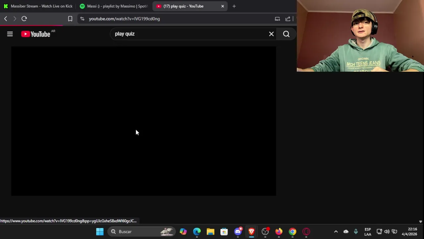Open the clock showing 22:16 4/4/2026
Screen dimensions: 424x239
409,232
